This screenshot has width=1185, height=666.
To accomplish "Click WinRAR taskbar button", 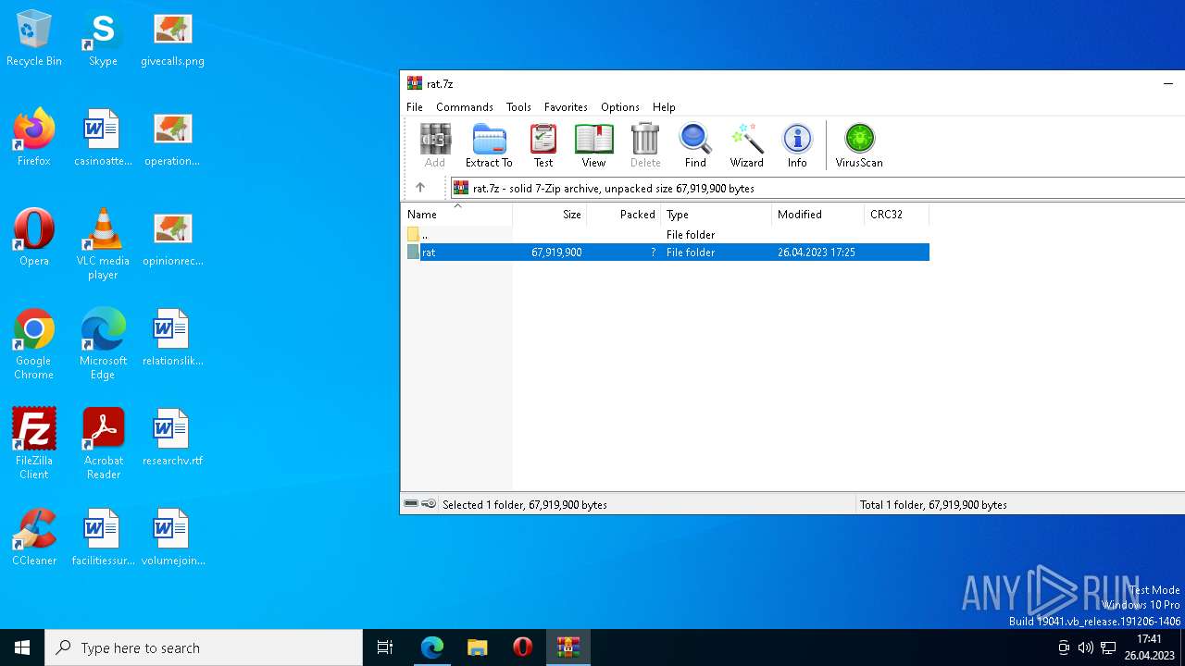I will pos(568,647).
